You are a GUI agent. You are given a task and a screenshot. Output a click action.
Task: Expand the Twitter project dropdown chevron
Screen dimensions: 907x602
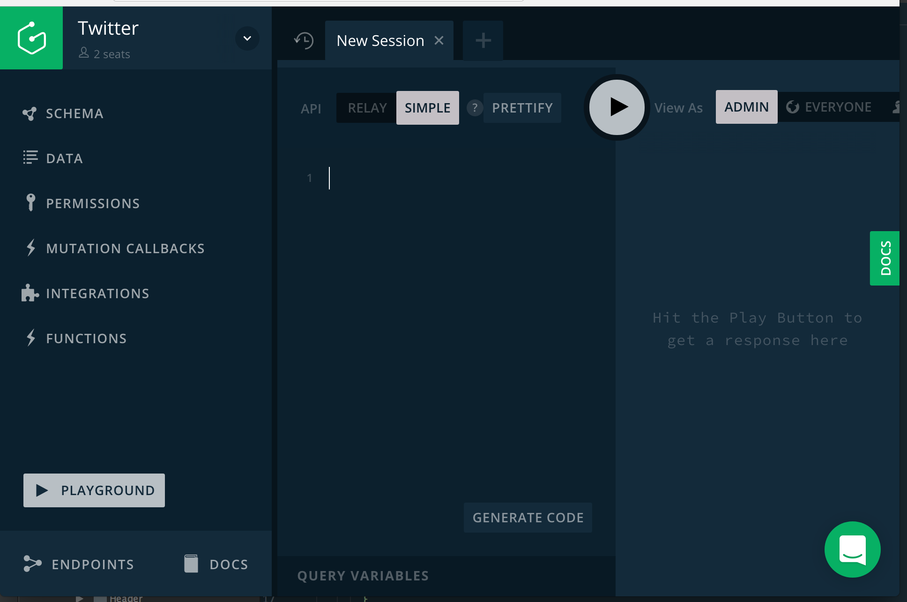(x=247, y=38)
